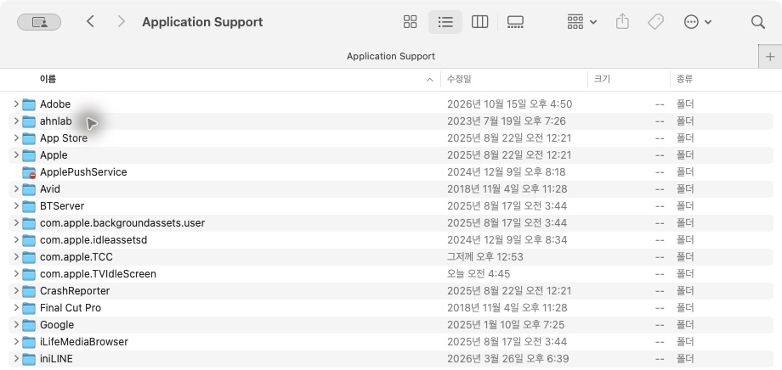Expand the iLifeMediaBrowser folder

click(x=16, y=342)
